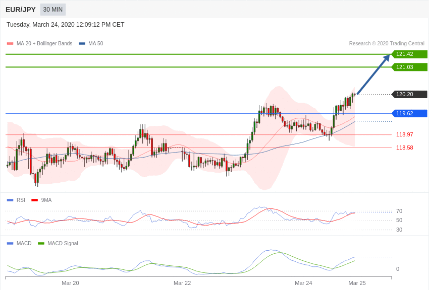Viewport: 429px width, 290px height.
Task: Click the RSI 70 axis label
Action: 399,211
